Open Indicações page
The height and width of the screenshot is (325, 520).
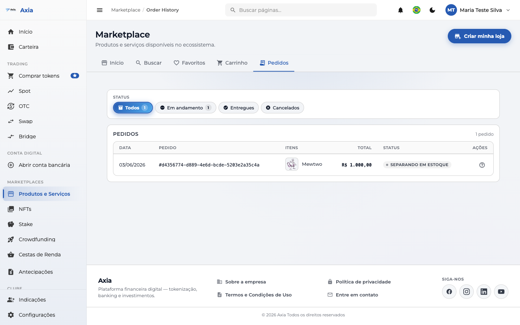pyautogui.click(x=43, y=300)
